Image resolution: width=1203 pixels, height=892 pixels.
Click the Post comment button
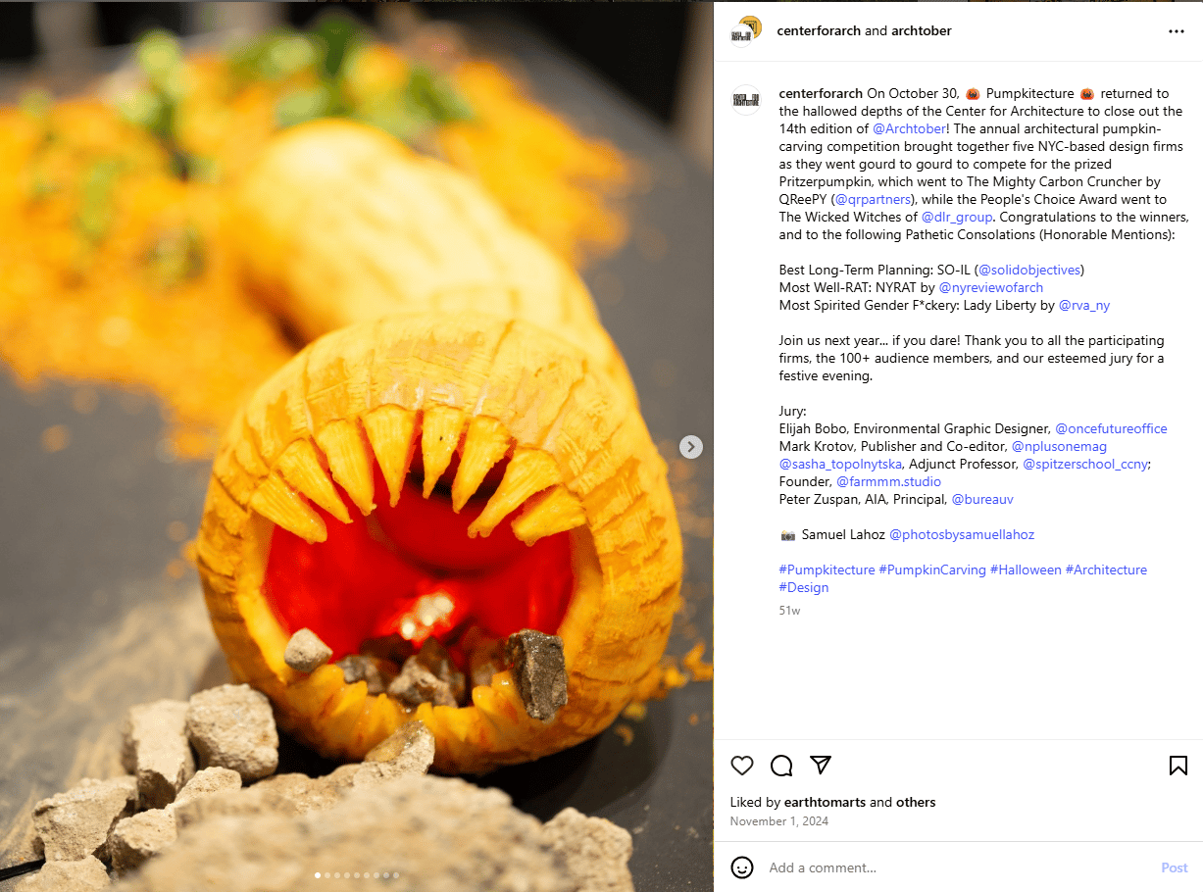click(x=1175, y=867)
